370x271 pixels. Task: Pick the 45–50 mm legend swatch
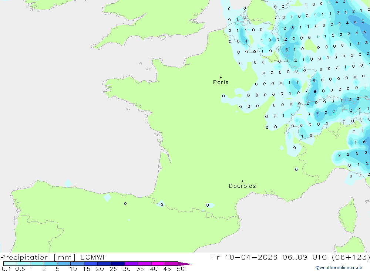coord(172,264)
